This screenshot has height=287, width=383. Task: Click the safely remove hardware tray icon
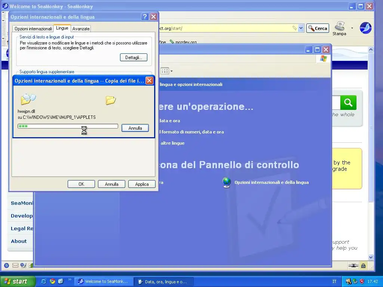coord(355,281)
